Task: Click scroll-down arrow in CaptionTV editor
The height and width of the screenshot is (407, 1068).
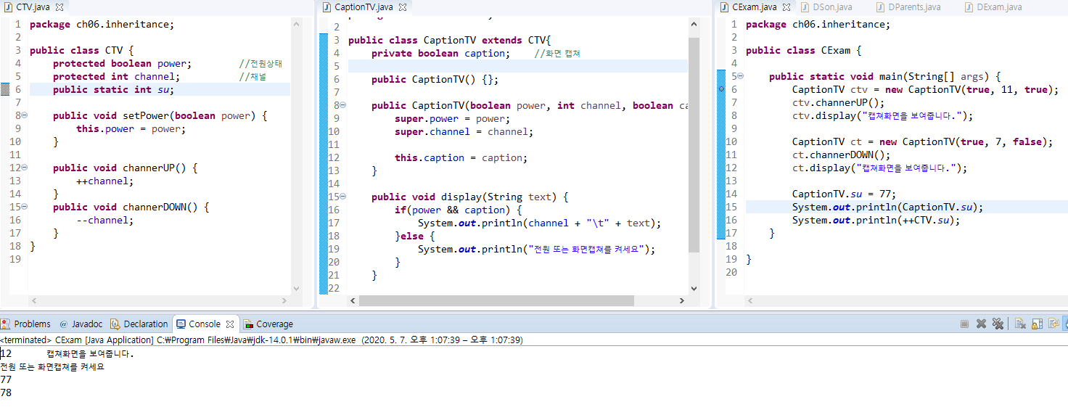Action: point(694,288)
